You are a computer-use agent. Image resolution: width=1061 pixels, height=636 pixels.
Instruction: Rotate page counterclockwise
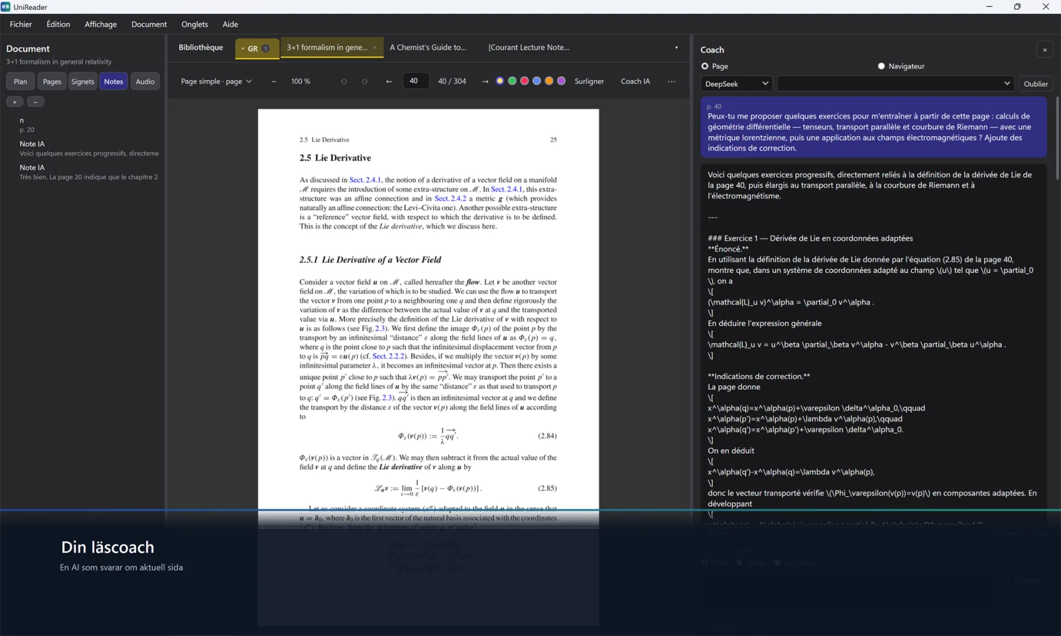pos(343,81)
